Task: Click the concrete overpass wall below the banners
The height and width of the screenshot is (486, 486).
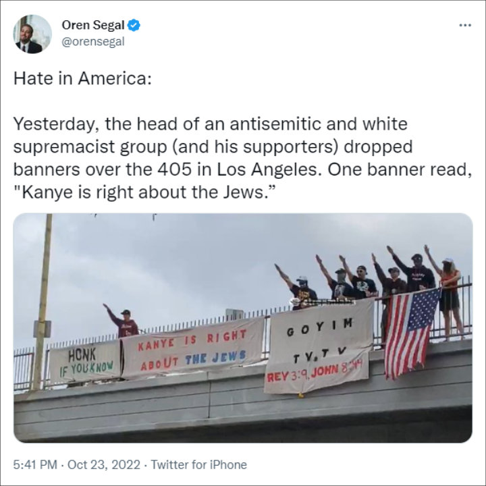Action: 243,412
